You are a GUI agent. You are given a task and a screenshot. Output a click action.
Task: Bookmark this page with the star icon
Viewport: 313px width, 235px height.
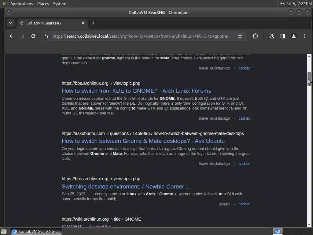point(240,36)
